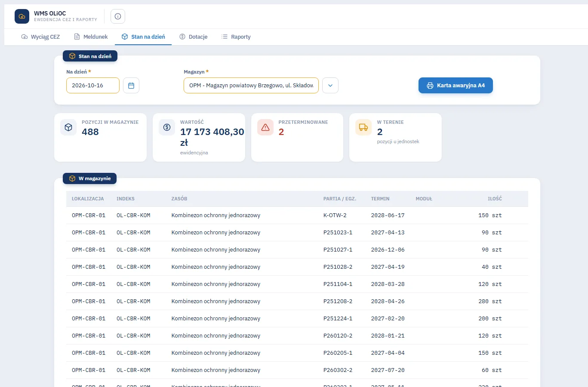Click the truck icon on W terenie card
Viewport: 588px width, 387px height.
(x=363, y=127)
